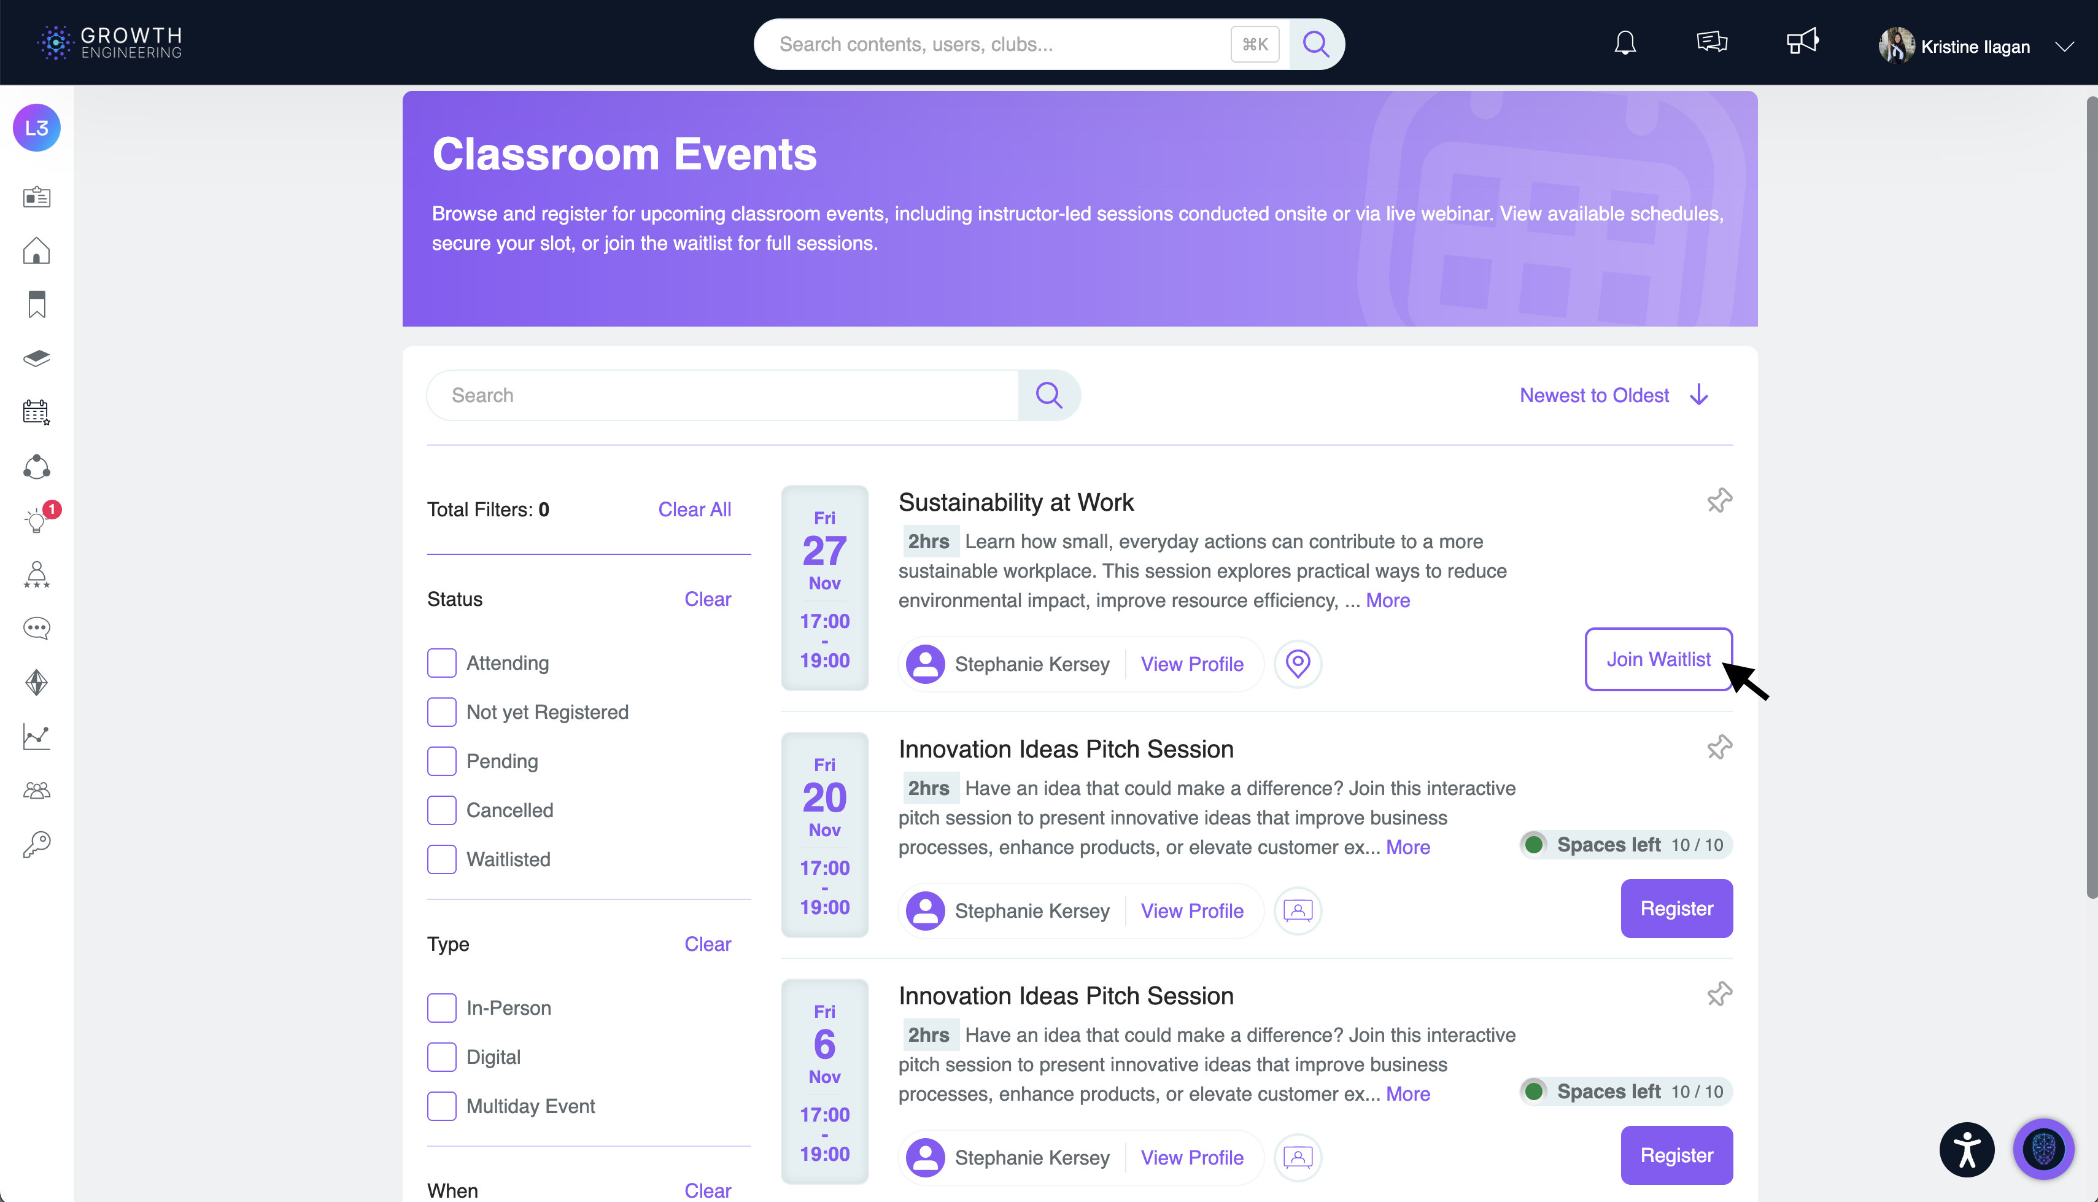The image size is (2098, 1202).
Task: Register for the Nov 6 pitch session
Action: tap(1676, 1155)
